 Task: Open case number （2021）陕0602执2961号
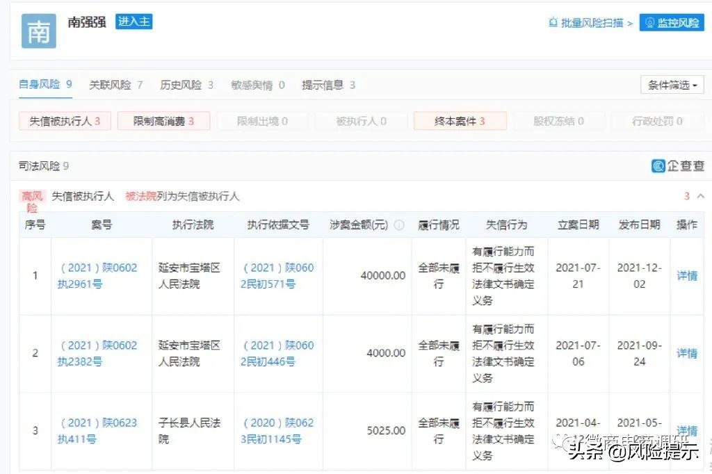(100, 275)
